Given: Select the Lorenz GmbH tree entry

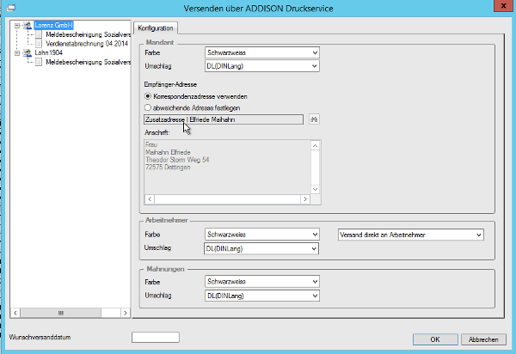Looking at the screenshot, I should click(53, 25).
